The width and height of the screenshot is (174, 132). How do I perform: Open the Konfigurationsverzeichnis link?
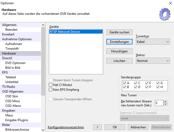(x=66, y=127)
